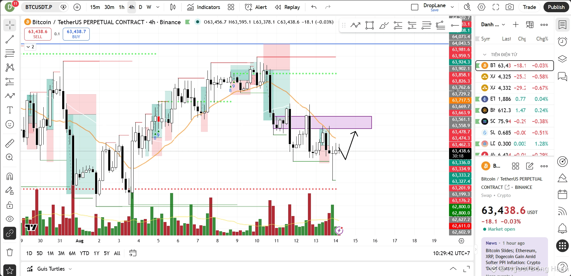Image resolution: width=571 pixels, height=276 pixels.
Task: Redo the last chart action
Action: pos(328,7)
